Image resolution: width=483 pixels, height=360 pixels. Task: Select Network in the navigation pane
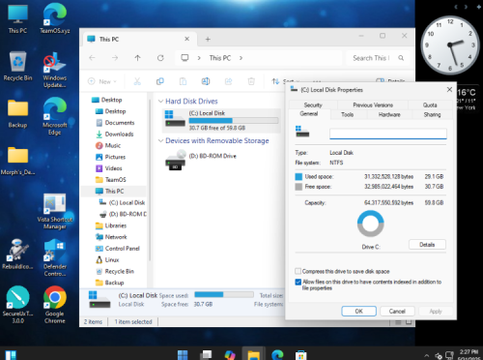tap(111, 237)
